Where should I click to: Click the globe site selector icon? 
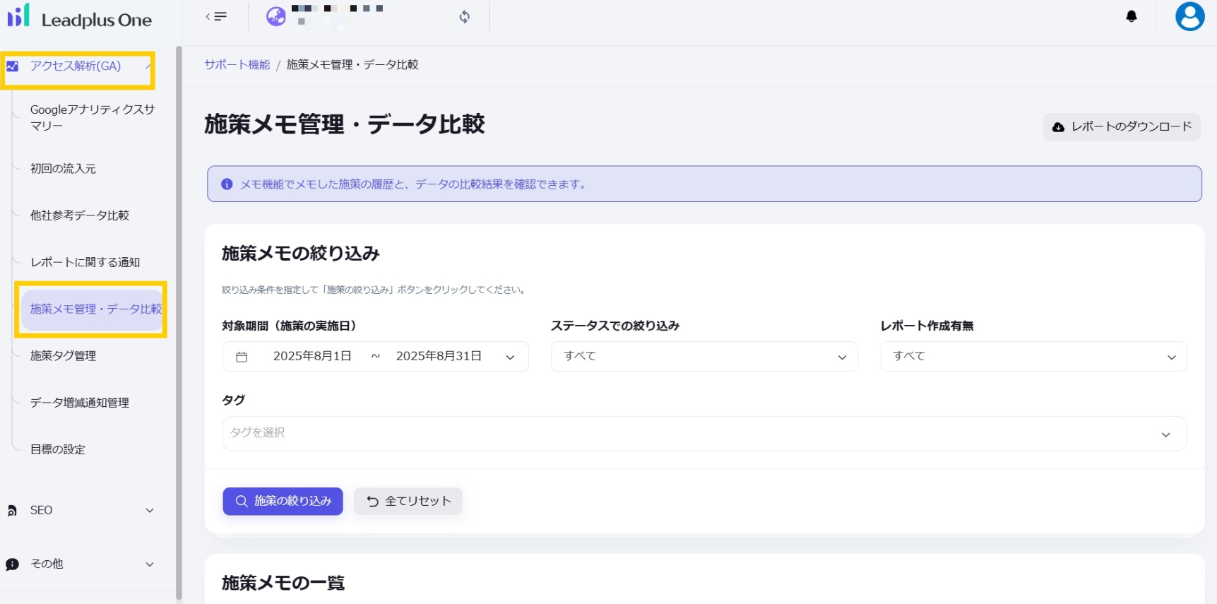(275, 16)
